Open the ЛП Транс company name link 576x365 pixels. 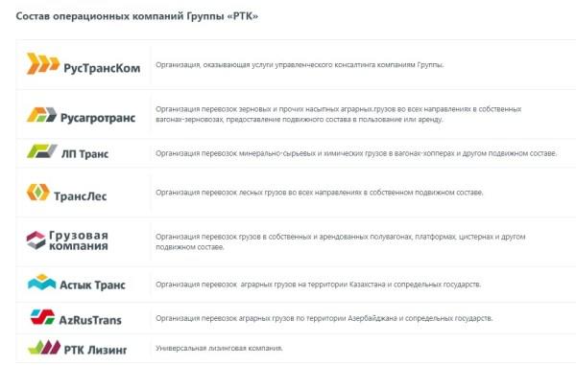pyautogui.click(x=84, y=154)
